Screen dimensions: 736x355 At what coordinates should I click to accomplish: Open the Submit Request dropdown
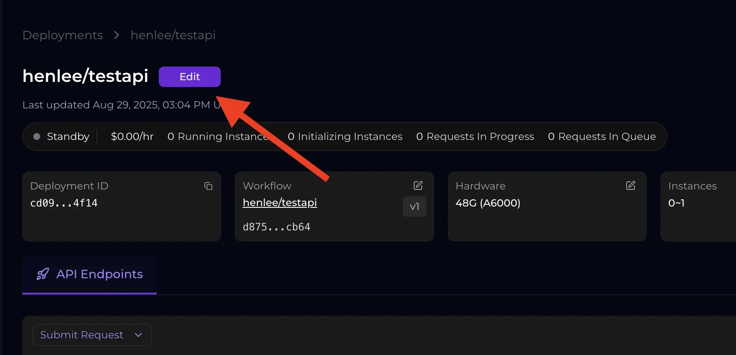[x=92, y=335]
